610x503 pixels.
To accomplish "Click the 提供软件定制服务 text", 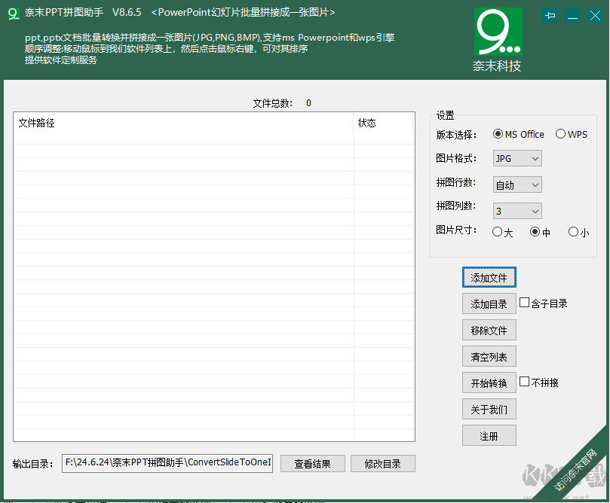I will click(x=61, y=60).
